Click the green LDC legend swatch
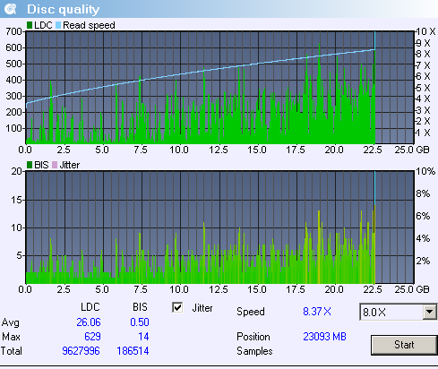This screenshot has width=438, height=369. pos(30,25)
